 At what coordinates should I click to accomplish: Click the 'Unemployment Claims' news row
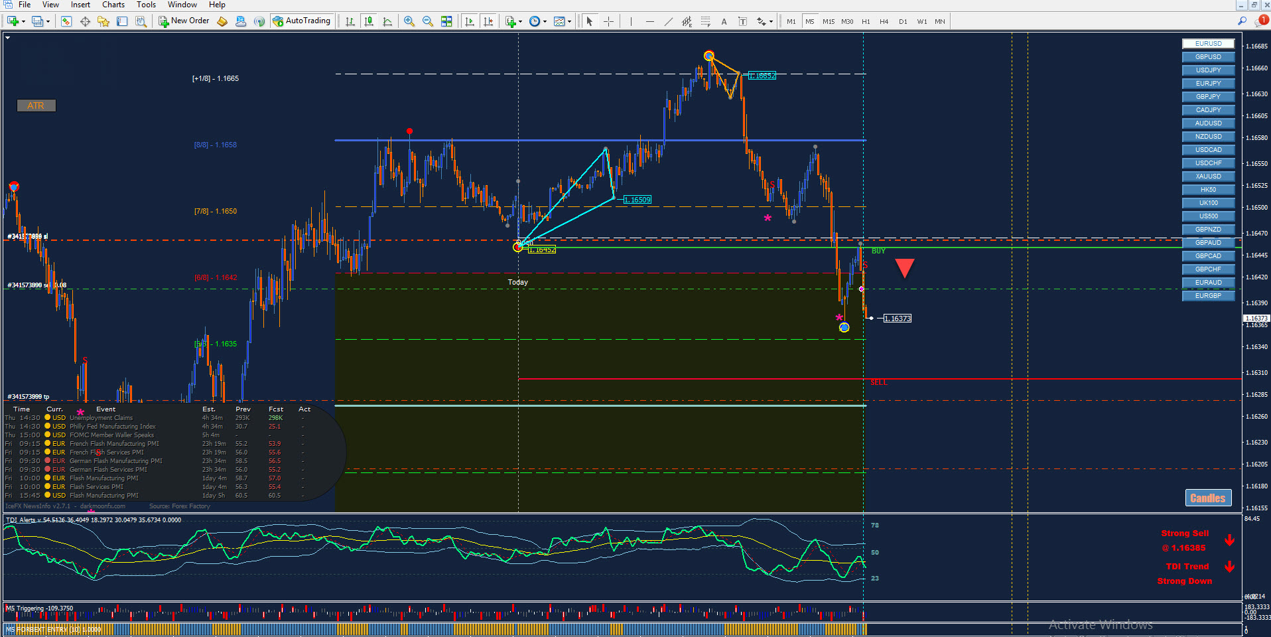156,418
